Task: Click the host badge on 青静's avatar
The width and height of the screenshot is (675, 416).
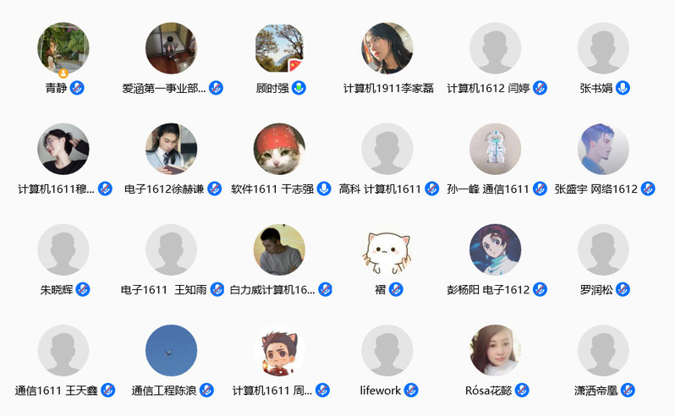Action: click(63, 73)
